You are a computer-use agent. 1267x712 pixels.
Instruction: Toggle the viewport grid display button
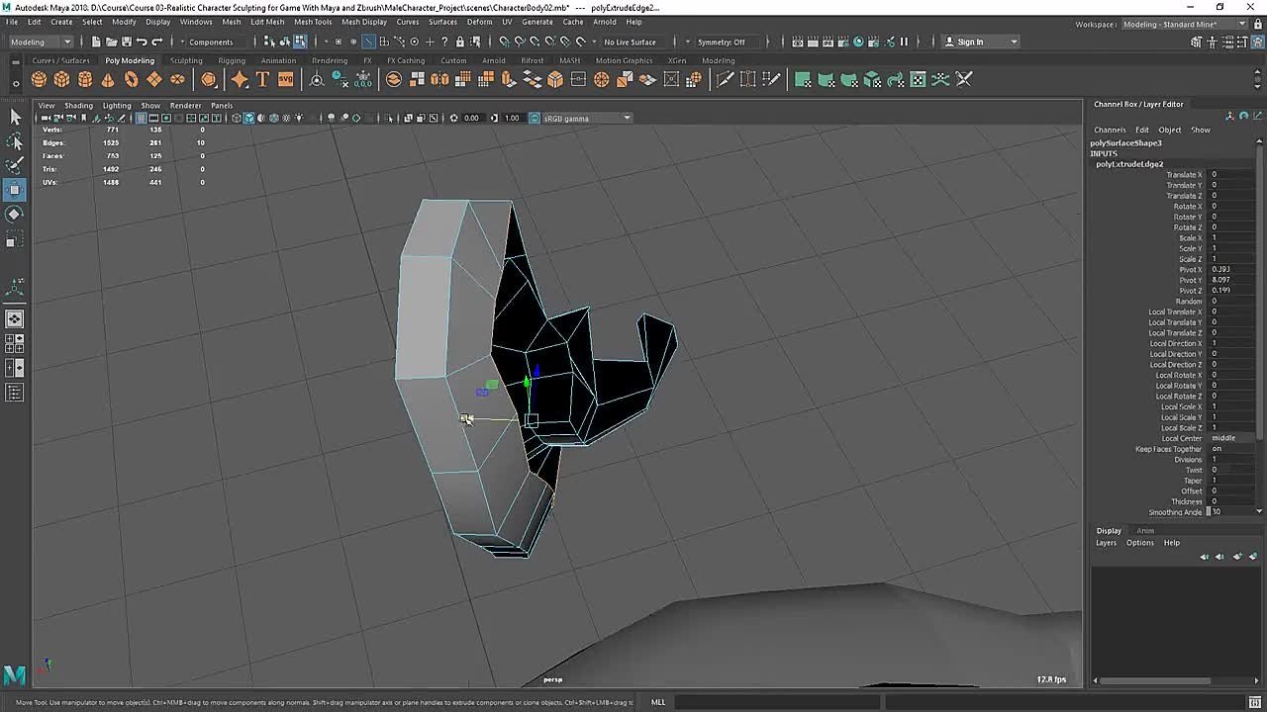[x=141, y=118]
